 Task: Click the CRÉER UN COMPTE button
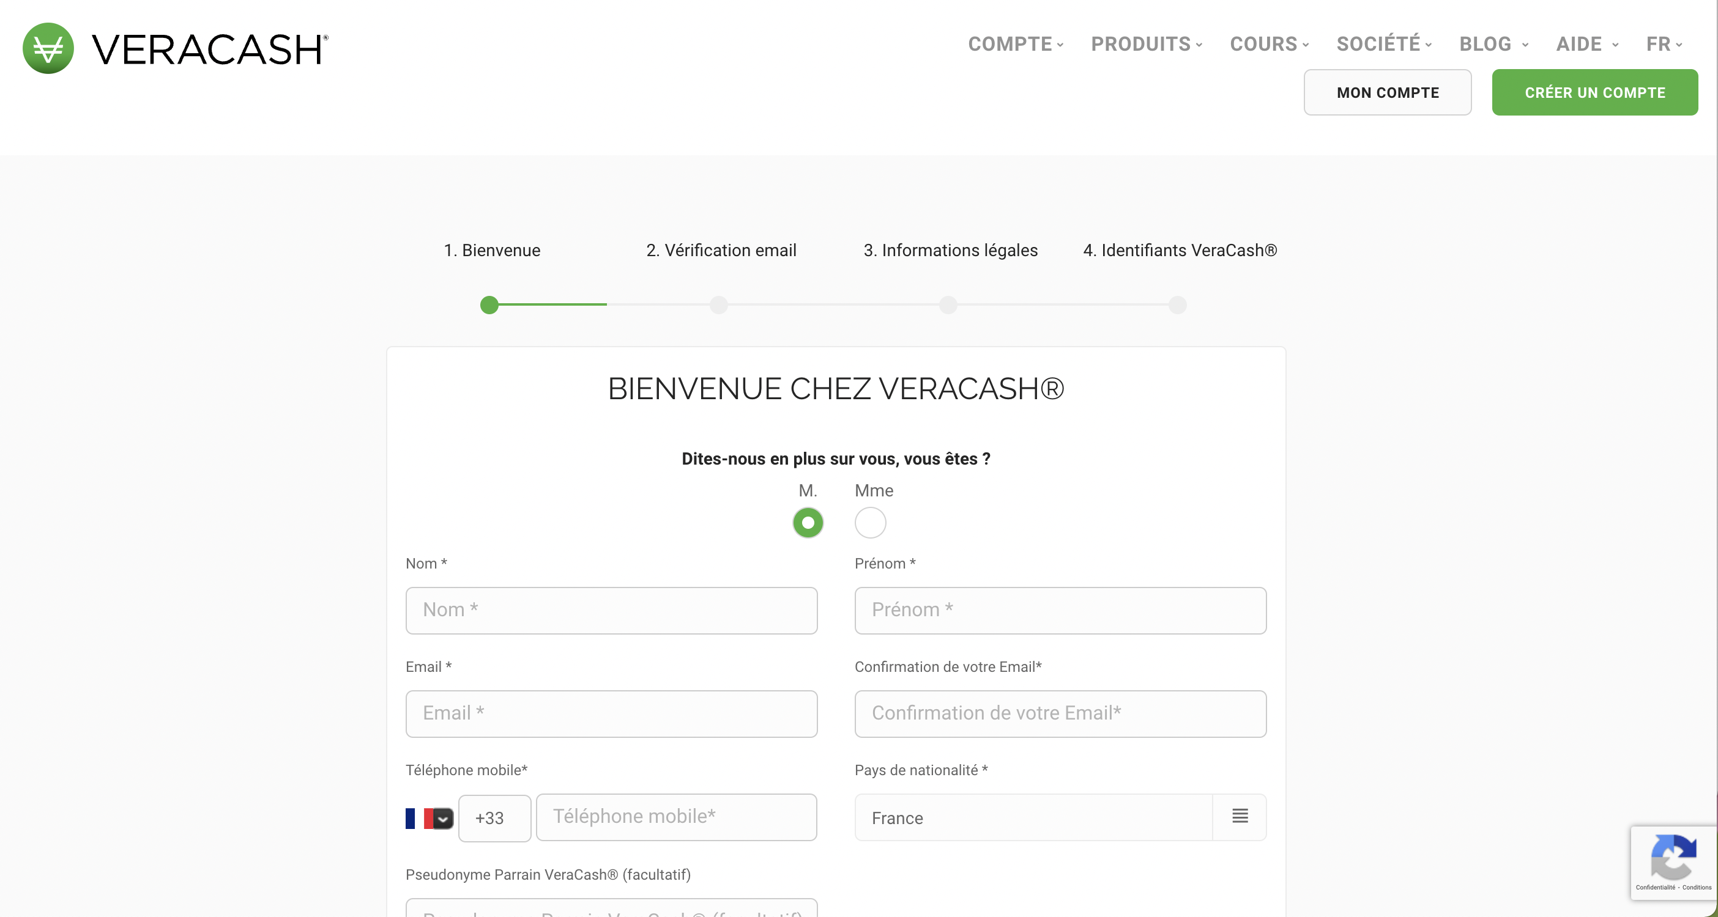(x=1594, y=93)
